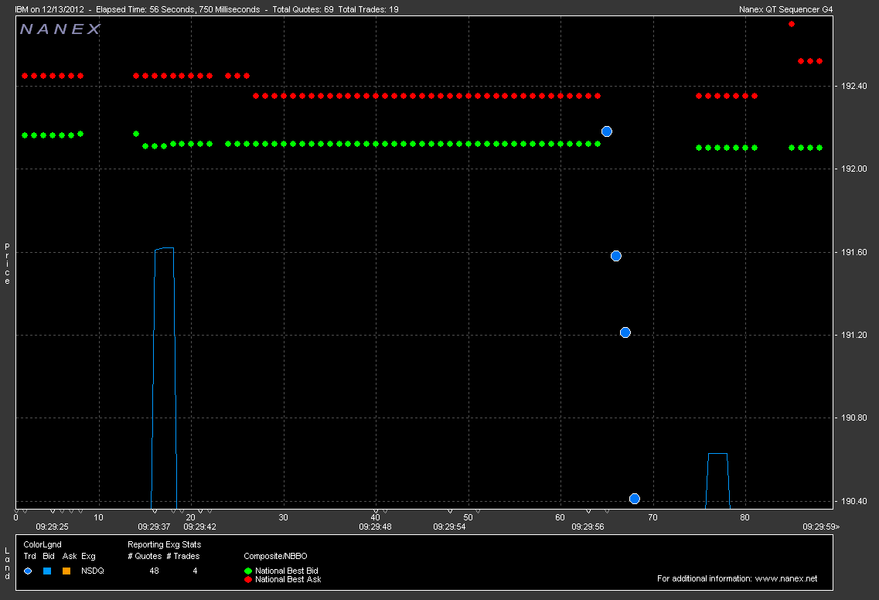Click the 09:29:25 time label

point(52,527)
